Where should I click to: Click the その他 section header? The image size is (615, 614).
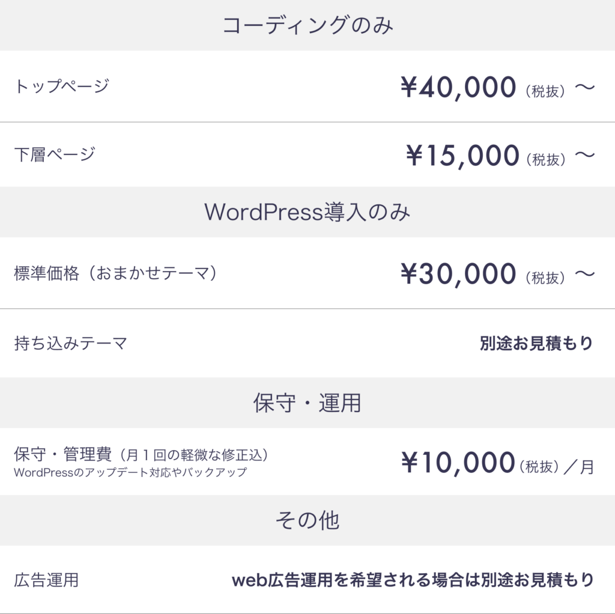point(307,520)
